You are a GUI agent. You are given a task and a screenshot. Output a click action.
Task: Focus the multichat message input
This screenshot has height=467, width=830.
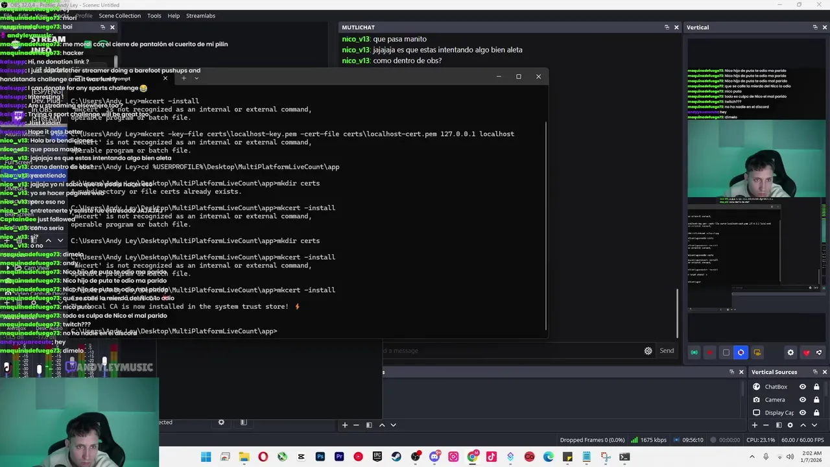point(510,351)
